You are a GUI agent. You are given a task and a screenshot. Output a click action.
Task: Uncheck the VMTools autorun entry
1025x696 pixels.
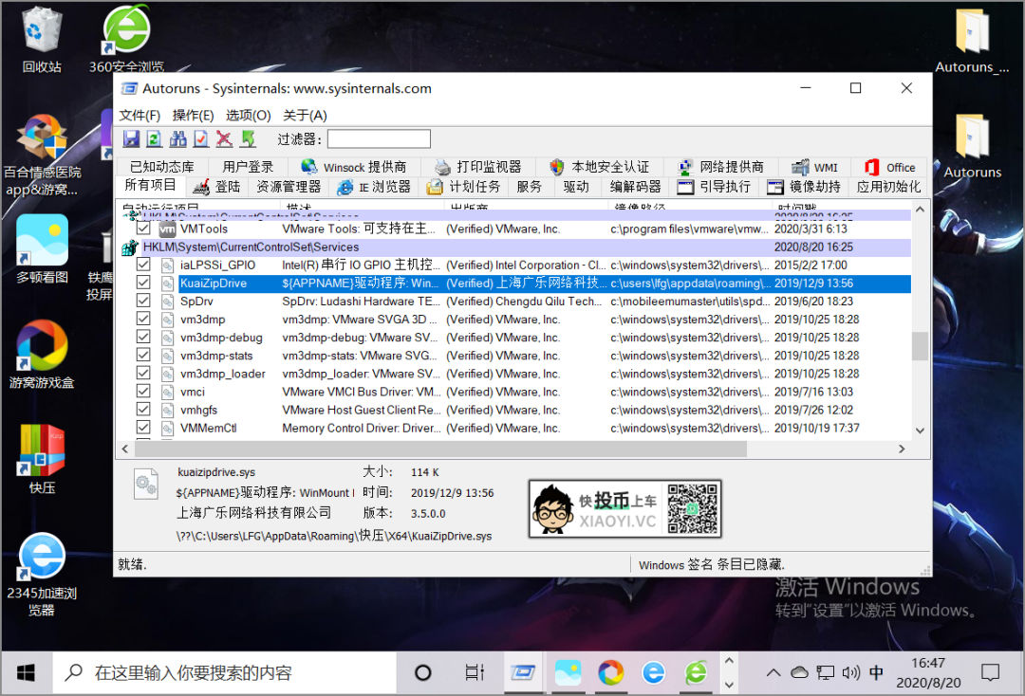pyautogui.click(x=142, y=229)
